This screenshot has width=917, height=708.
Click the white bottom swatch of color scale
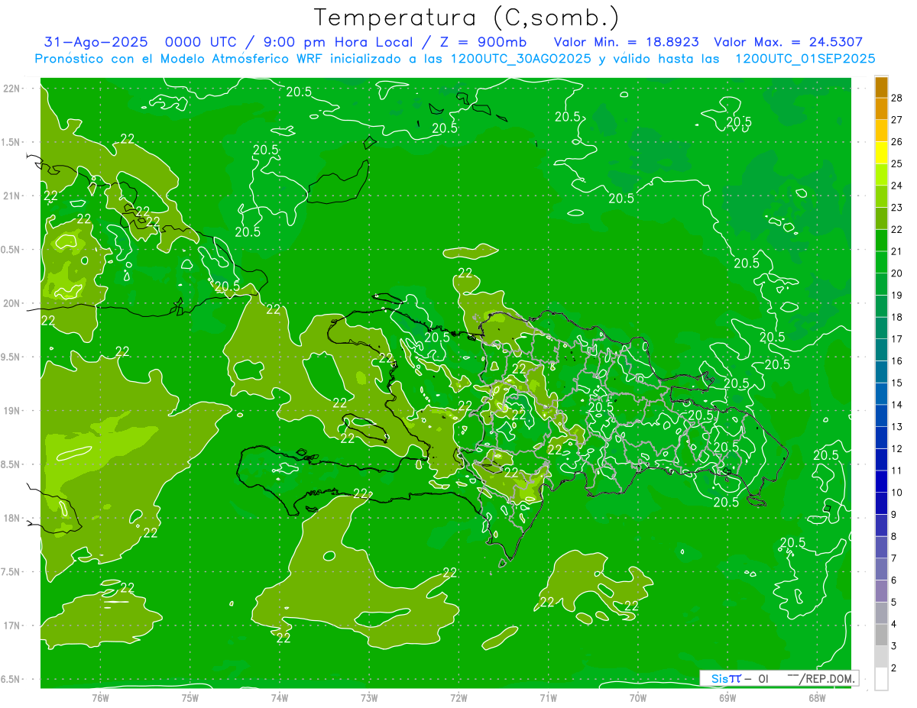click(x=881, y=679)
